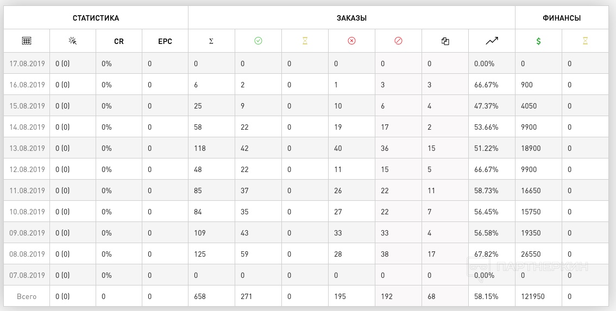The height and width of the screenshot is (311, 616).
Task: Select the Всего totals row label
Action: tap(27, 296)
